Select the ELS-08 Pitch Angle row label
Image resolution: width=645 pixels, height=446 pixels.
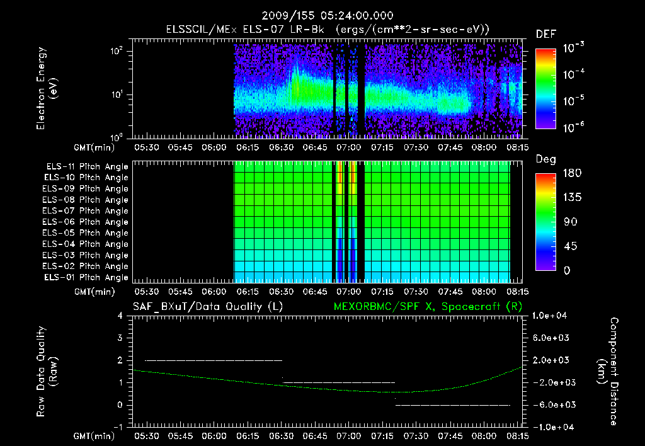85,200
